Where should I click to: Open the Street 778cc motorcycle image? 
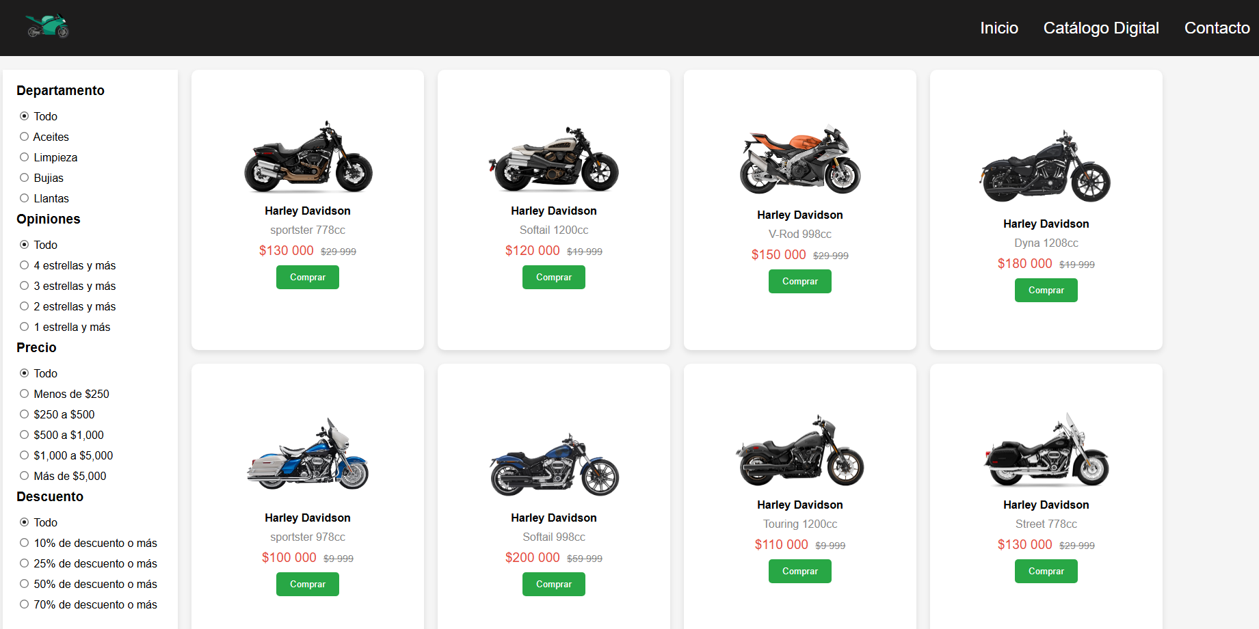[1046, 449]
